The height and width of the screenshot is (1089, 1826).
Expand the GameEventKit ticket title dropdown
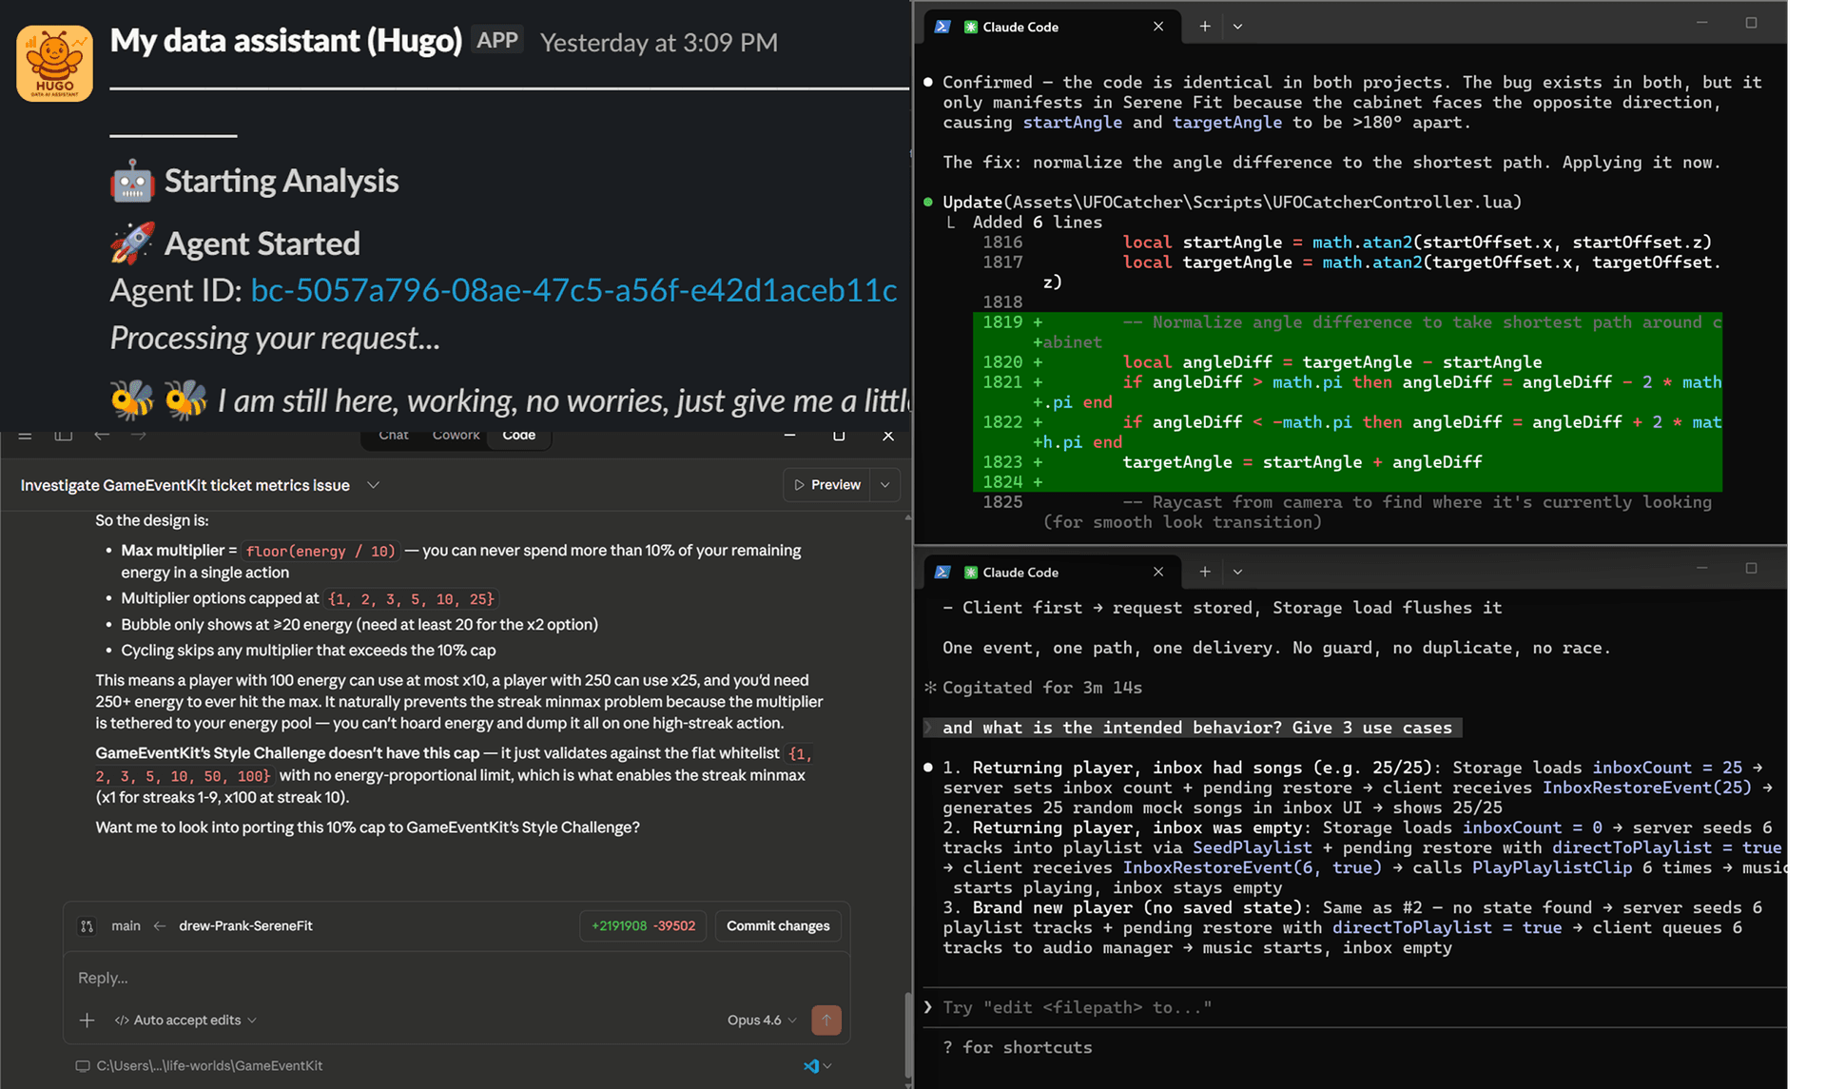(373, 485)
